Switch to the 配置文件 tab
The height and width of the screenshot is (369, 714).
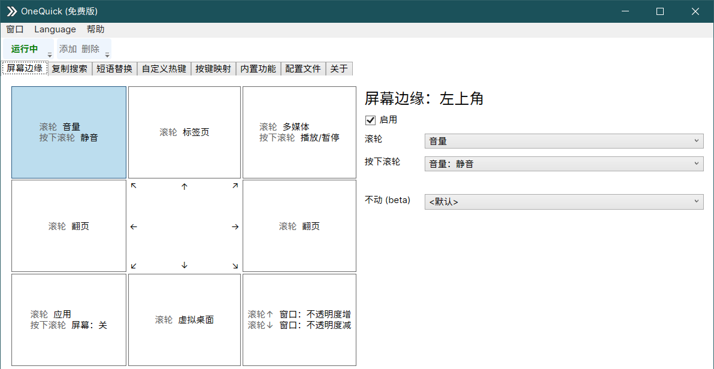click(x=302, y=68)
